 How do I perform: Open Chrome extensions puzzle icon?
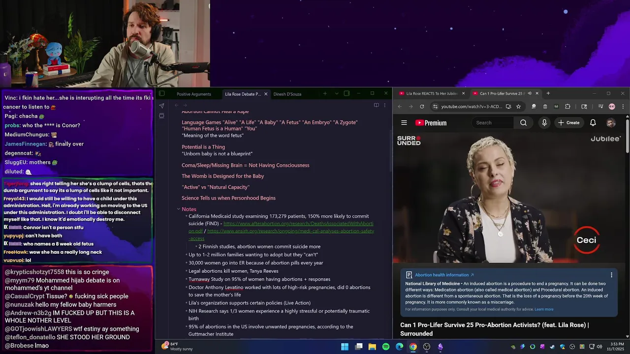tap(567, 106)
